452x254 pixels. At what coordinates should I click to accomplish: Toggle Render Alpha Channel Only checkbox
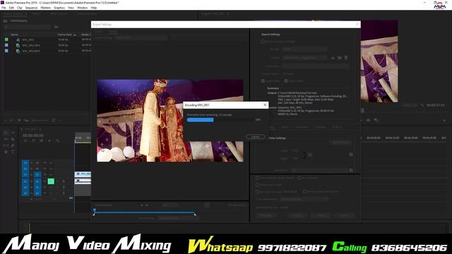point(304,191)
